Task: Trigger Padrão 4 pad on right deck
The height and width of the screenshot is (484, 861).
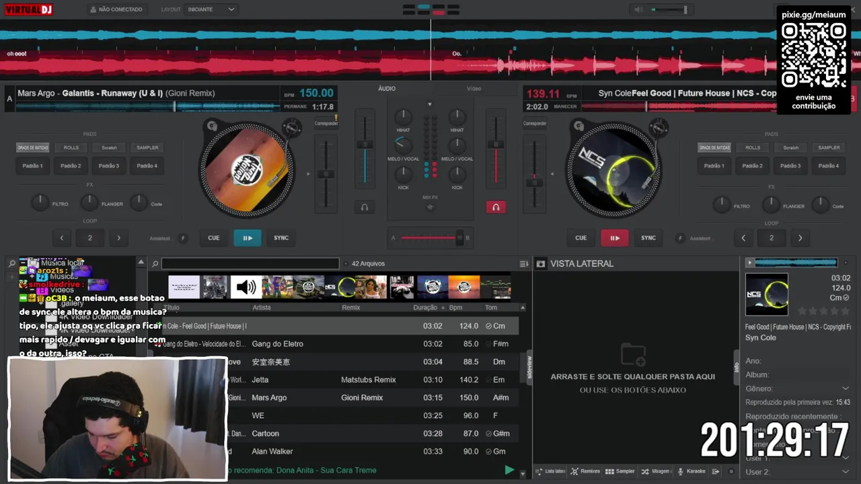Action: pyautogui.click(x=829, y=165)
